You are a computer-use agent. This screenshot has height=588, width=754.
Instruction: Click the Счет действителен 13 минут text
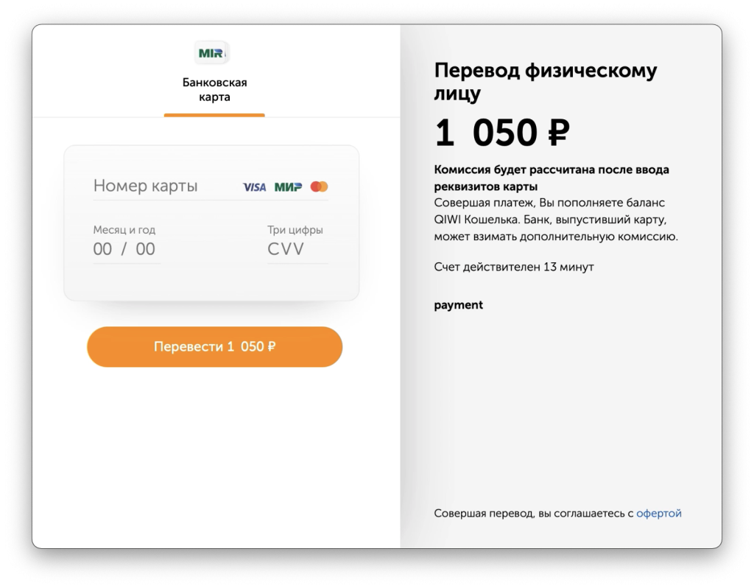coord(513,267)
